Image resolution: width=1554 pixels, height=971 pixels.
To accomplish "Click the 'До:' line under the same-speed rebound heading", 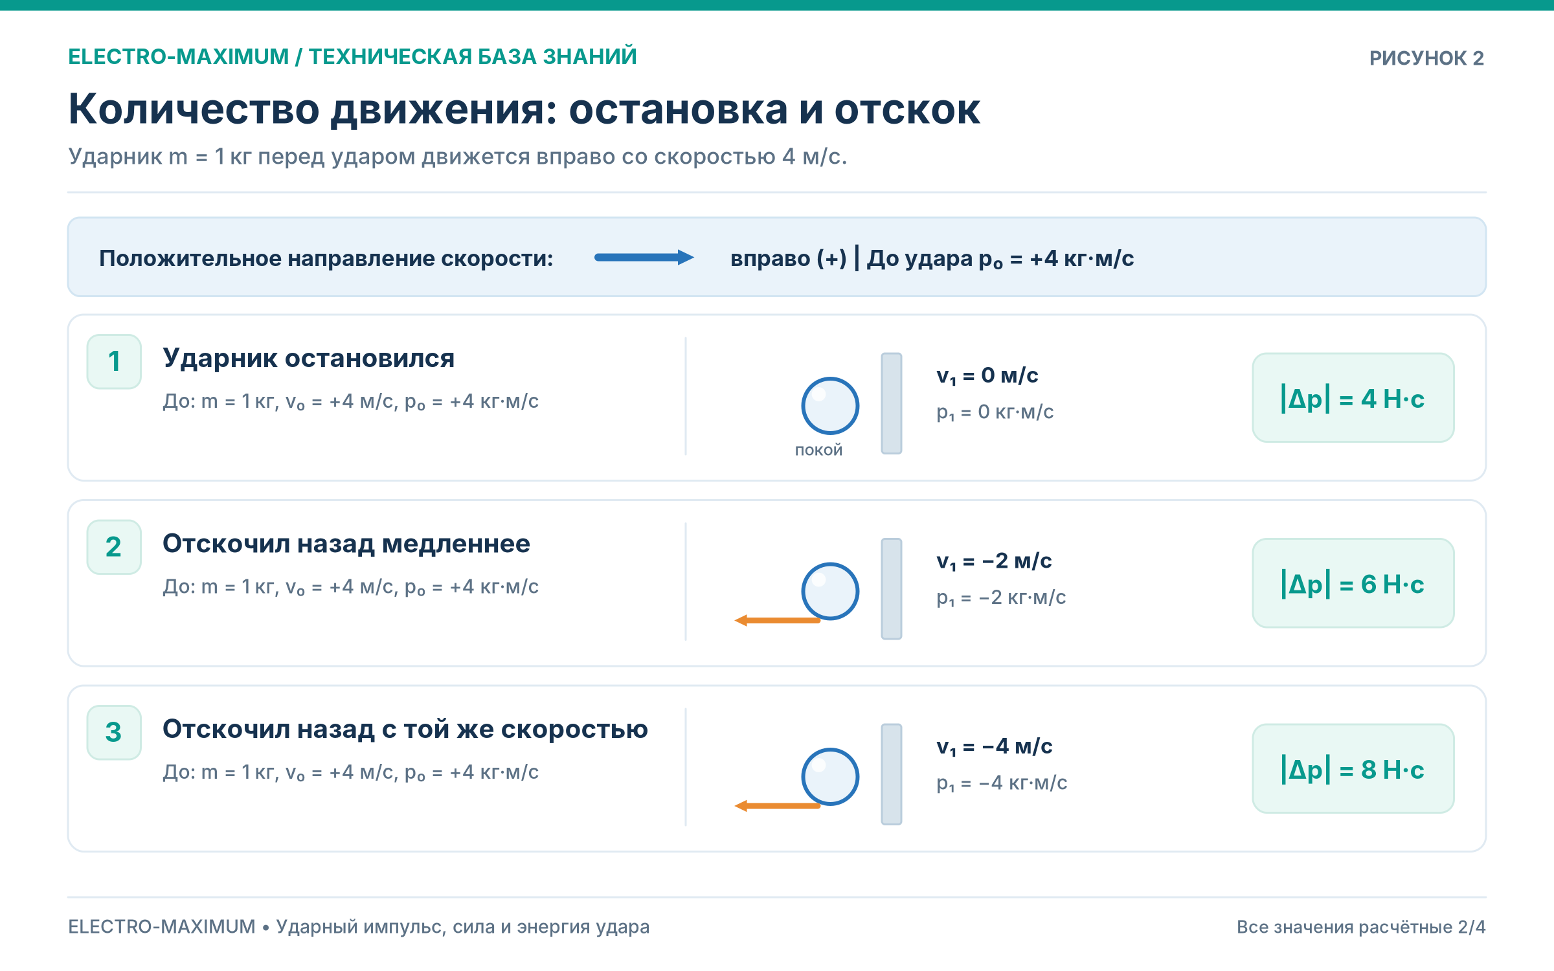I will 350,773.
